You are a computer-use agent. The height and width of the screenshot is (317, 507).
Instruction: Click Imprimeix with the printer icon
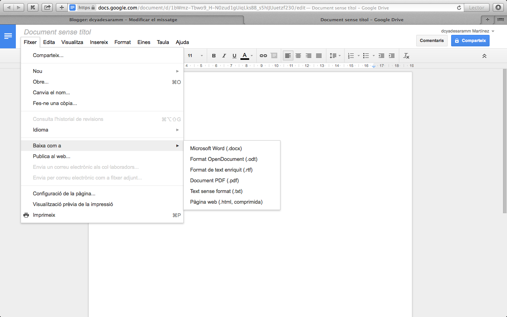[x=102, y=215]
